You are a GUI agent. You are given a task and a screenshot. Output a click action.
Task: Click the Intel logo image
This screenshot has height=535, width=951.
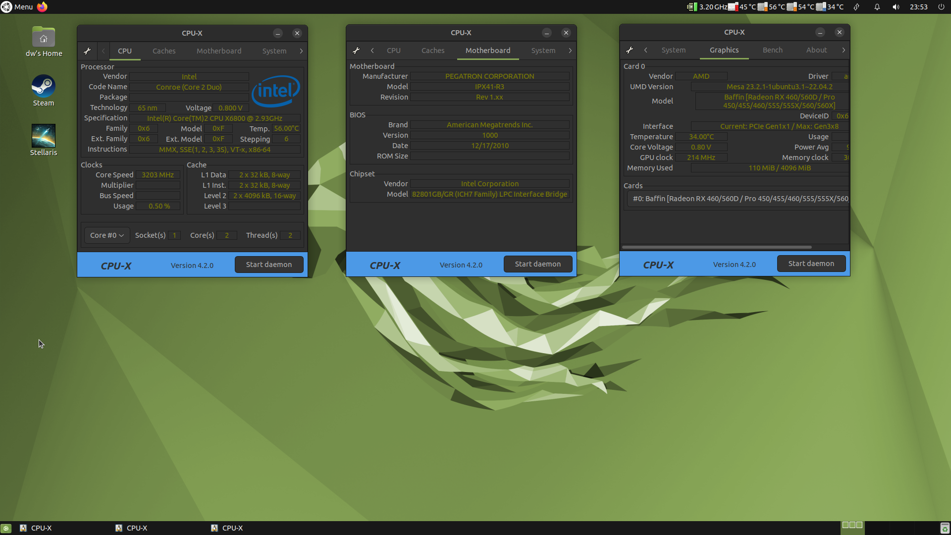276,91
